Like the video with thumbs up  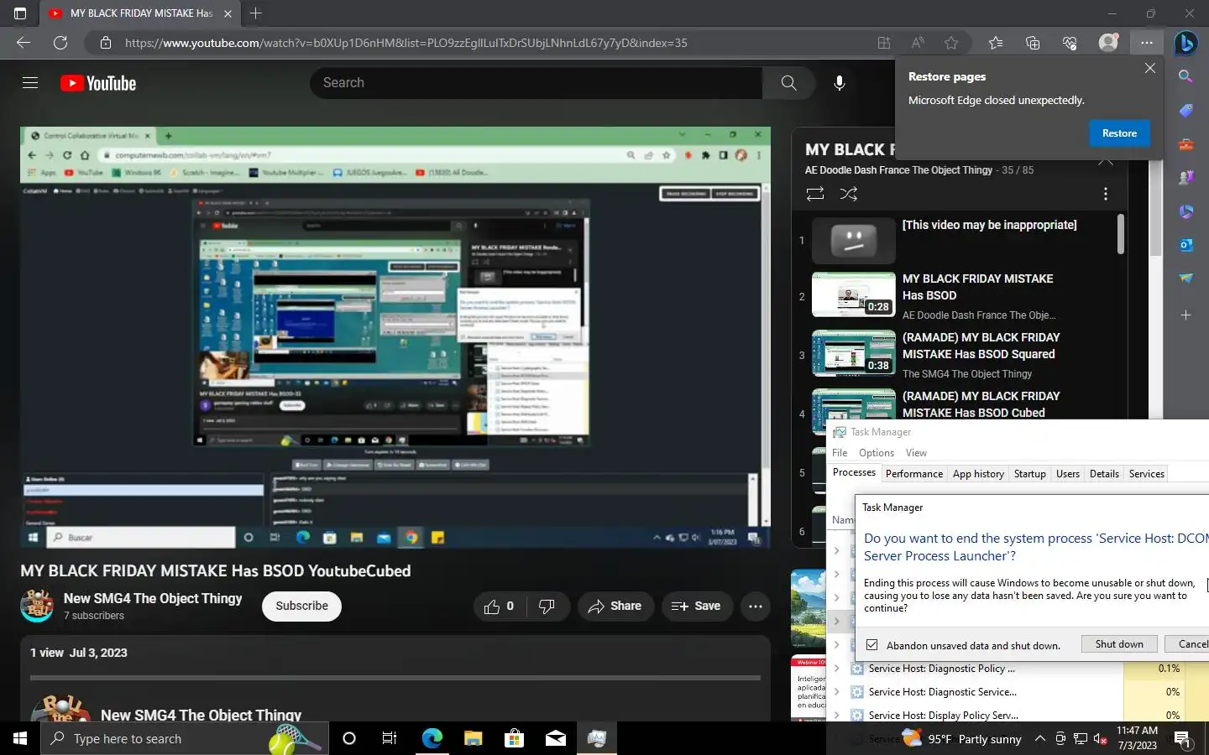coord(500,606)
